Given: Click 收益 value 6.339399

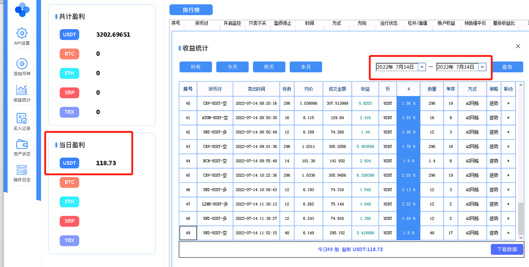Looking at the screenshot, I should pyautogui.click(x=365, y=175).
